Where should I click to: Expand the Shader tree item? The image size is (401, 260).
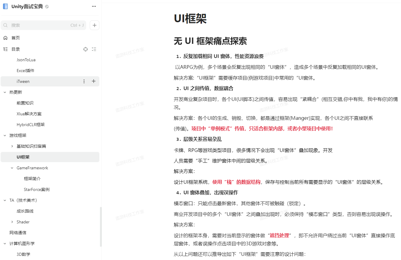(x=12, y=222)
